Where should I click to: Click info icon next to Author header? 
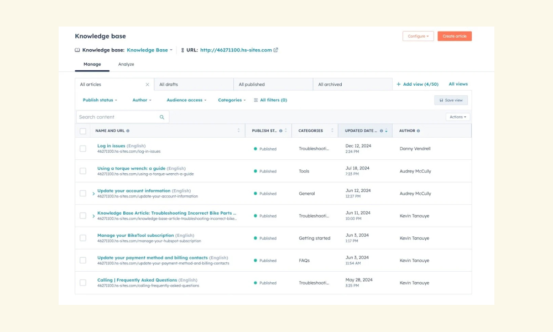tap(418, 131)
